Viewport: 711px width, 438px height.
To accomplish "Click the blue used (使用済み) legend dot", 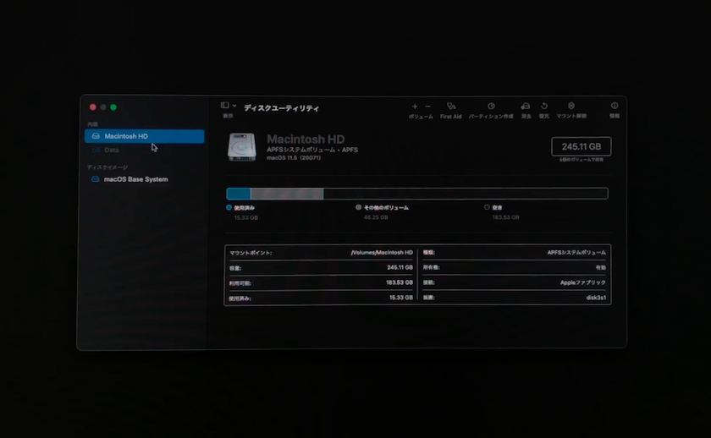I will coord(229,207).
